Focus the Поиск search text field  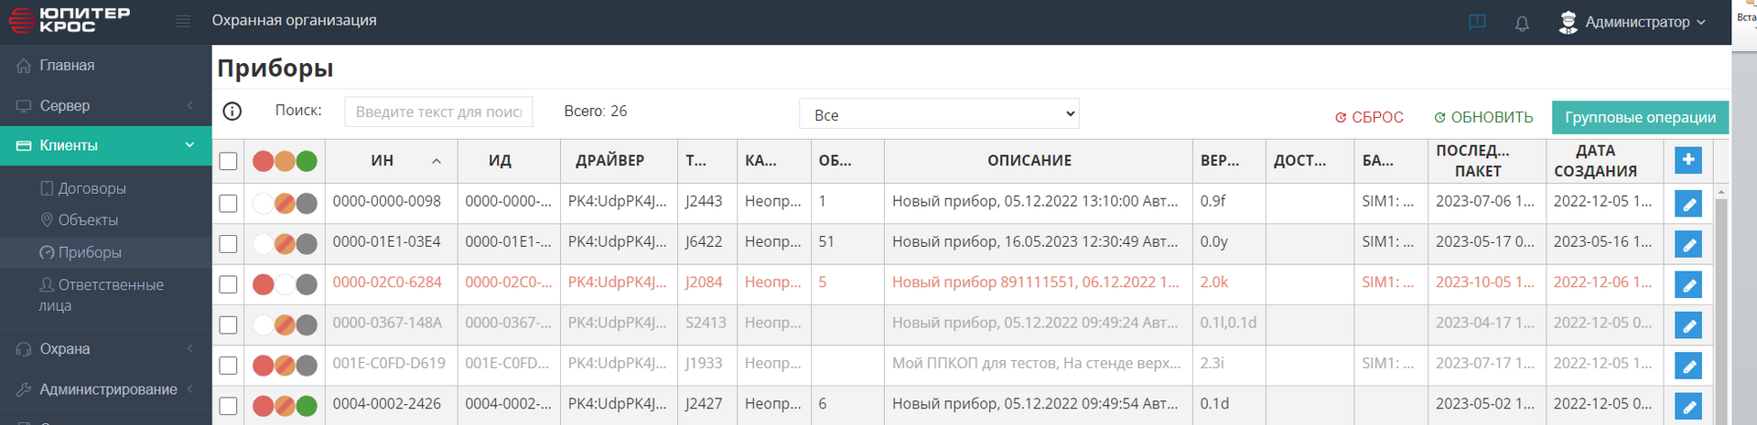[437, 112]
